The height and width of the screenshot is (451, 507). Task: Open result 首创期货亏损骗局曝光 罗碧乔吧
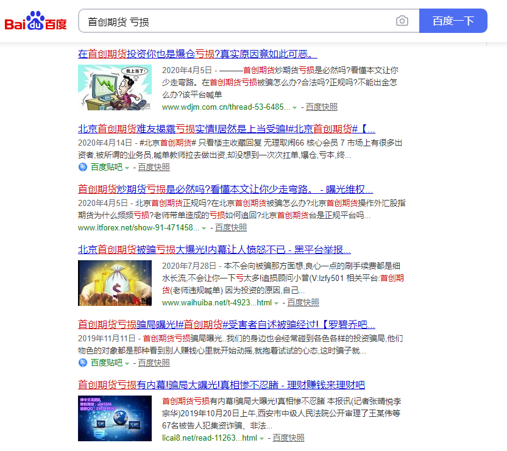[x=226, y=325]
